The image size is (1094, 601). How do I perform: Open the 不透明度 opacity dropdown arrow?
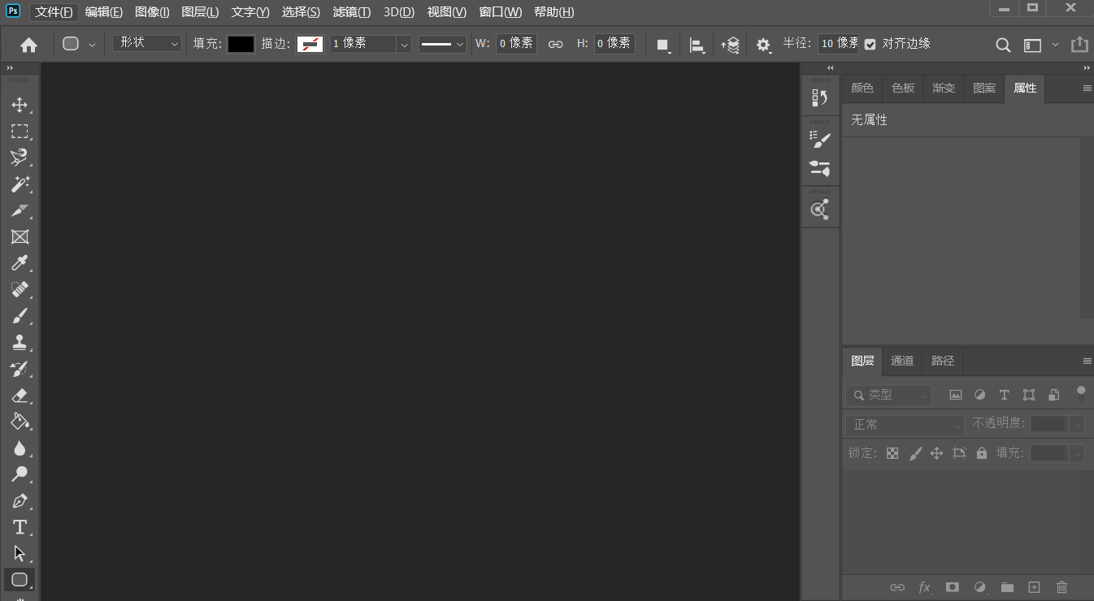(x=1077, y=424)
